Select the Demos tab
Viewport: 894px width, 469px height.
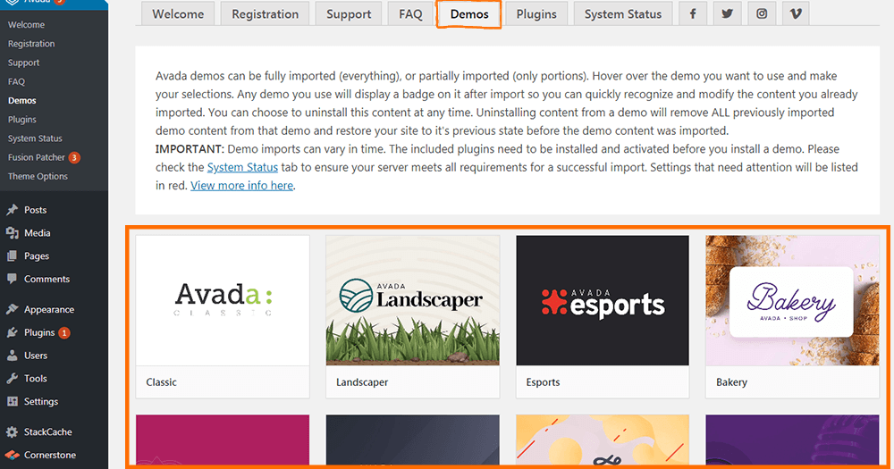pos(469,13)
